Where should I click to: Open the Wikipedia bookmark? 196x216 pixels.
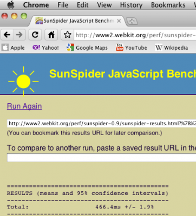tap(172, 48)
